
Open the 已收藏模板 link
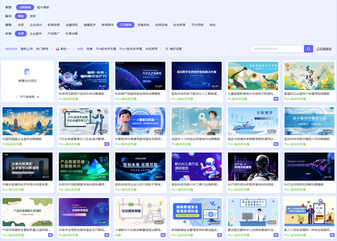[x=324, y=49]
